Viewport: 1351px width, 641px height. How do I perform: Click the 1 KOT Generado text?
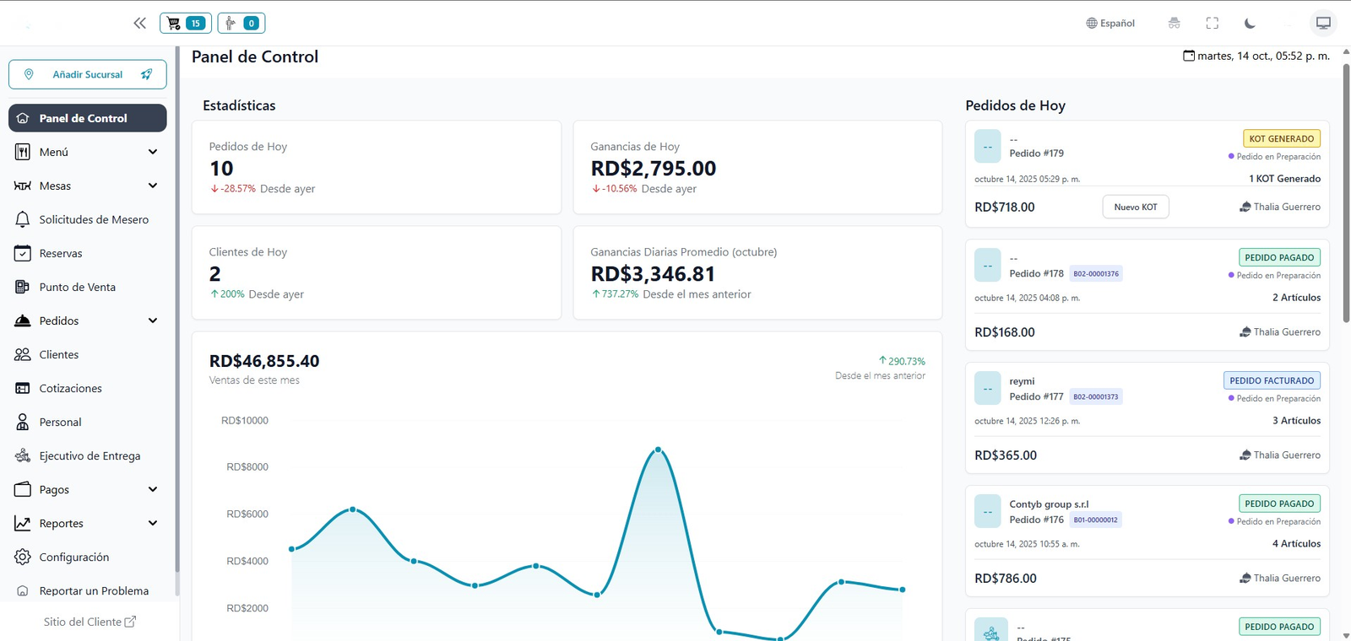click(1284, 179)
